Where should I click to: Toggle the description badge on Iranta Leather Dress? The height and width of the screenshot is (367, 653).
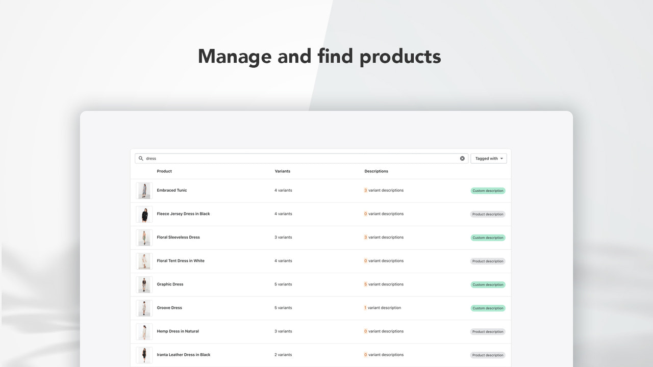coord(487,355)
